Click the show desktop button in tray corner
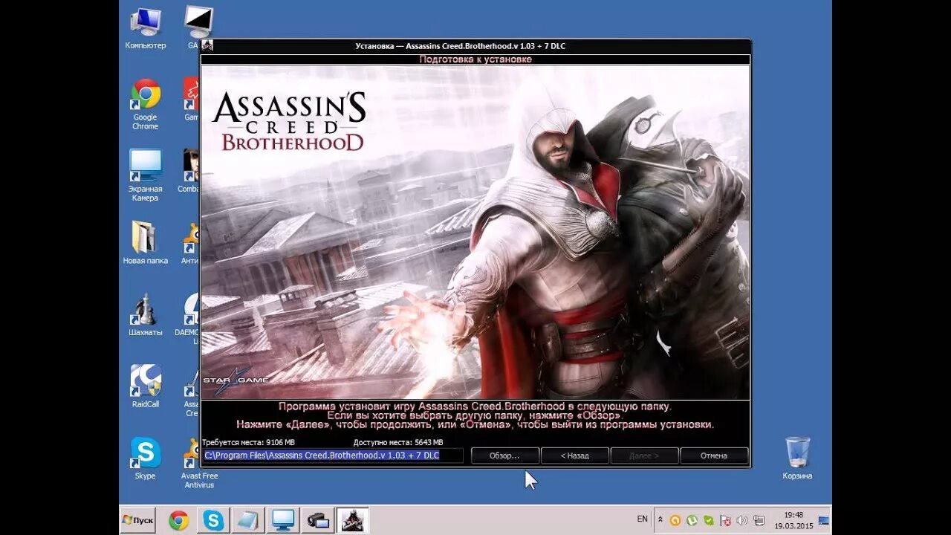Image resolution: width=951 pixels, height=535 pixels. 824,520
